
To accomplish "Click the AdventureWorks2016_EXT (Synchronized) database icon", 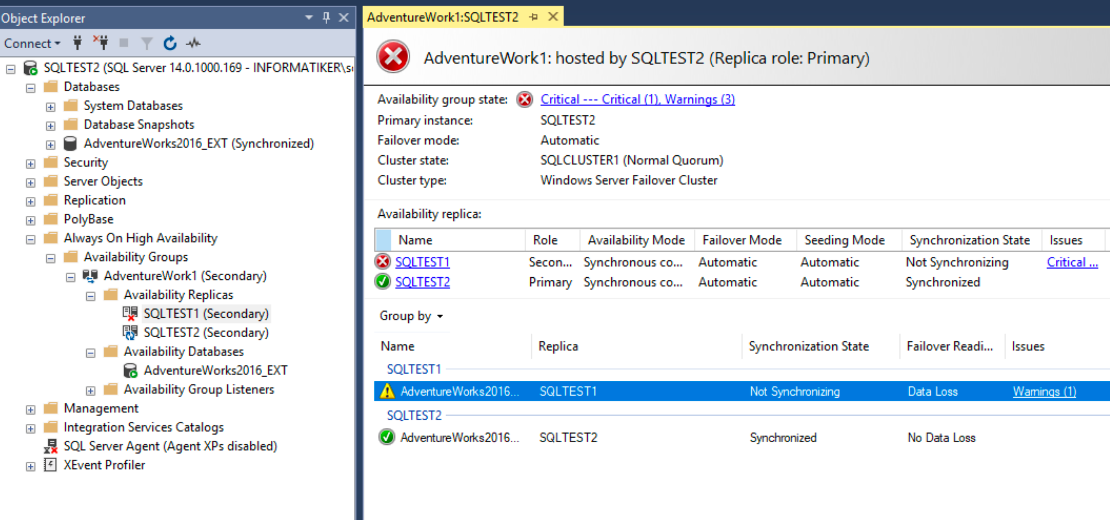I will tap(70, 143).
